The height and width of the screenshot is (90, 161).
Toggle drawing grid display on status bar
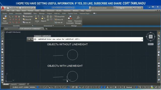pos(38,87)
